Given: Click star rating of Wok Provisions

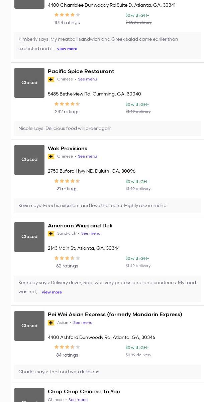Looking at the screenshot, I should point(67,181).
